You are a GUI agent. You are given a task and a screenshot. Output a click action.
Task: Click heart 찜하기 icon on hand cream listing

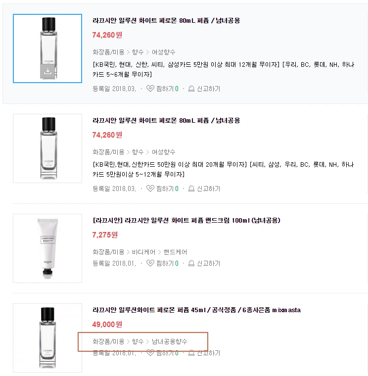[150, 263]
